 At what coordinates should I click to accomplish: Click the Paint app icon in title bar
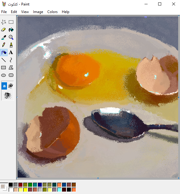[x=4, y=4]
